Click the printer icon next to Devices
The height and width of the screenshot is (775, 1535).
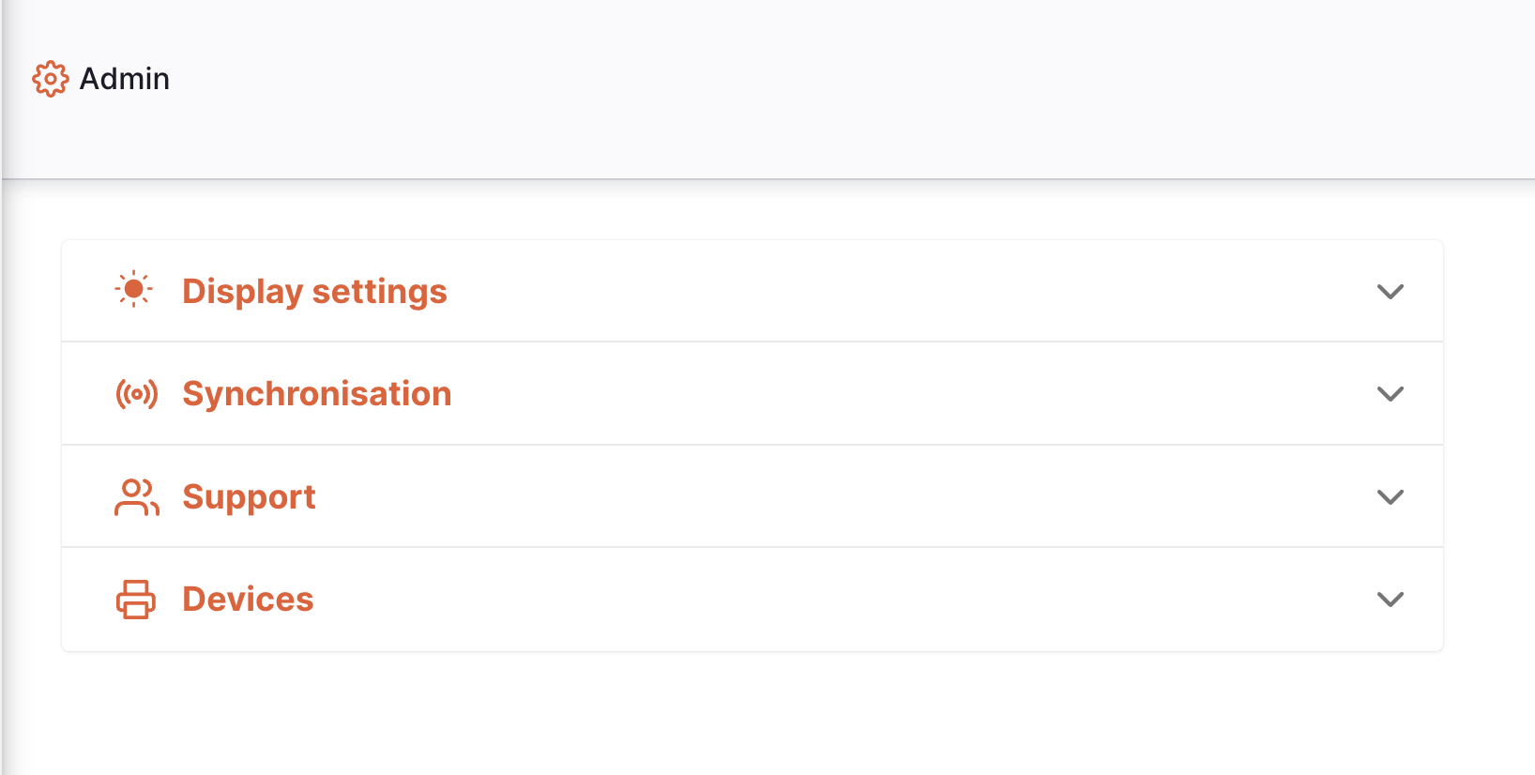coord(136,600)
